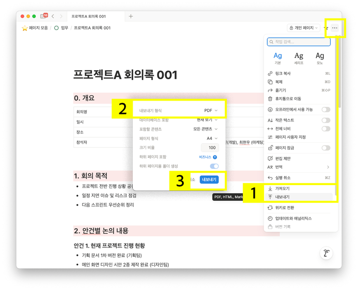Toggle 하위 페이지용 폴더 생성 switch
358x290 pixels.
pos(214,166)
